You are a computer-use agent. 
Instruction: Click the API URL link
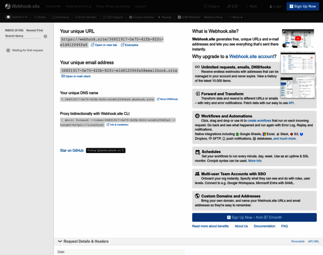(313, 241)
